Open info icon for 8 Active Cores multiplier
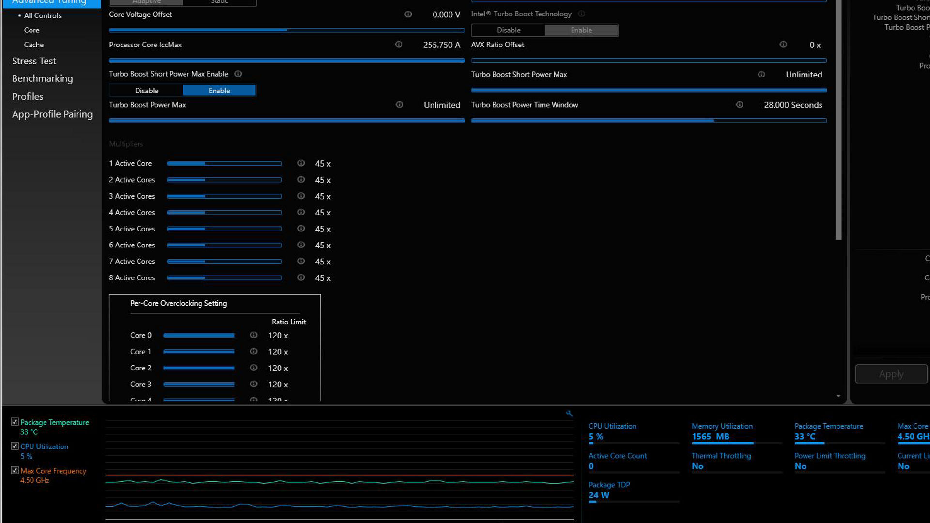 point(301,277)
